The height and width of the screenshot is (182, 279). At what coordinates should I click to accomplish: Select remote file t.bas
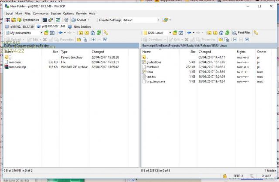tap(147, 72)
